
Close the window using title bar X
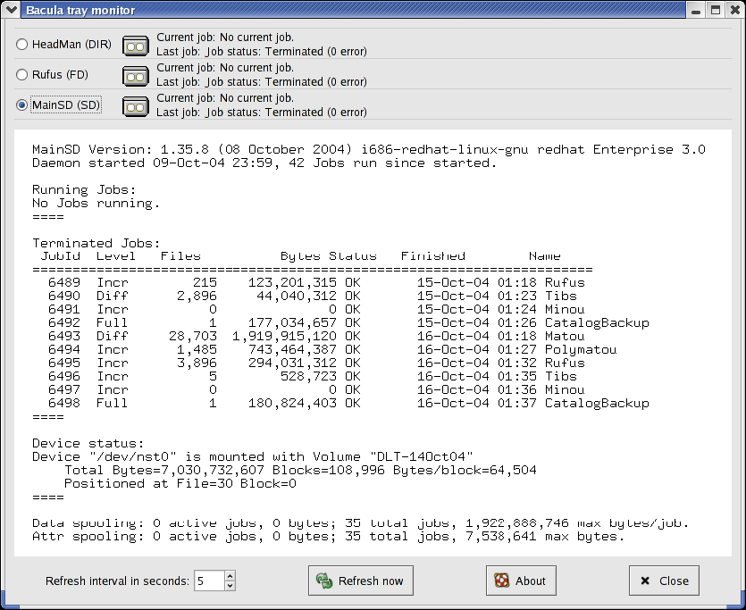click(733, 10)
